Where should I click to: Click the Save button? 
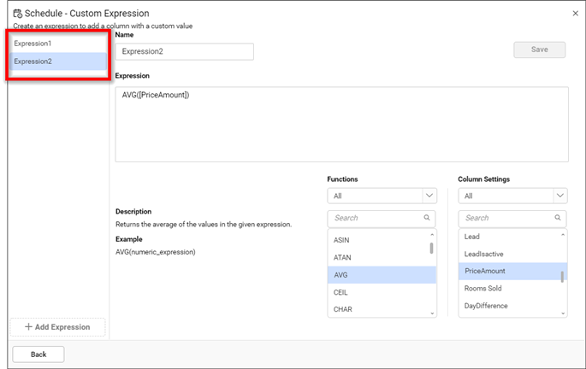click(539, 50)
